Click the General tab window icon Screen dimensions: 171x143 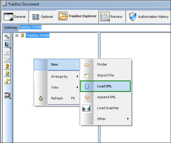pos(8,17)
